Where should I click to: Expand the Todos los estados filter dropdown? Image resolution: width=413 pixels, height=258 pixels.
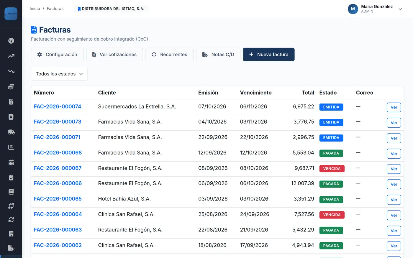pos(59,74)
